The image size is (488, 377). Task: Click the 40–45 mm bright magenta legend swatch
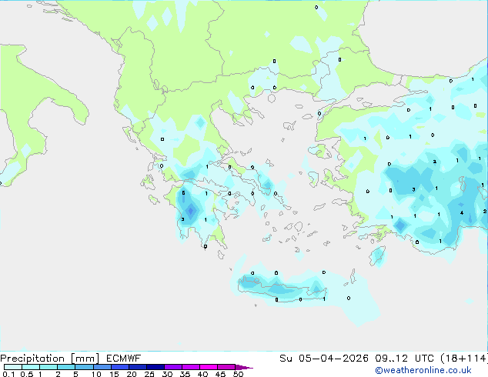[x=209, y=367]
